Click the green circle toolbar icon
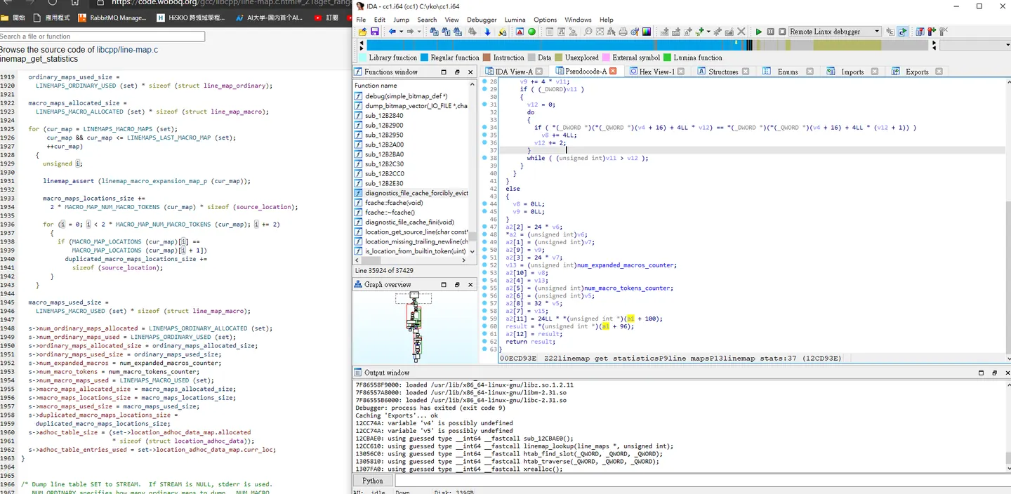 pos(531,32)
